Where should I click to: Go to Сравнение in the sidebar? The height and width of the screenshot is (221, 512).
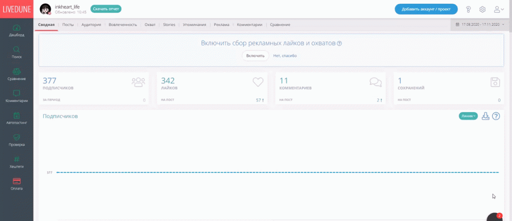coord(16,74)
